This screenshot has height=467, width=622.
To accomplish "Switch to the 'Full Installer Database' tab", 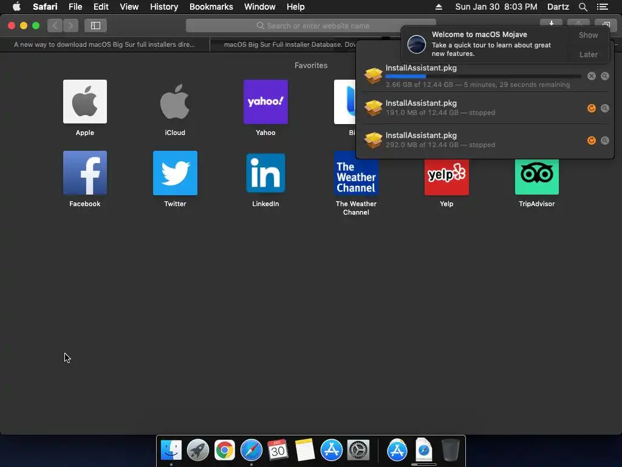I will 283,44.
